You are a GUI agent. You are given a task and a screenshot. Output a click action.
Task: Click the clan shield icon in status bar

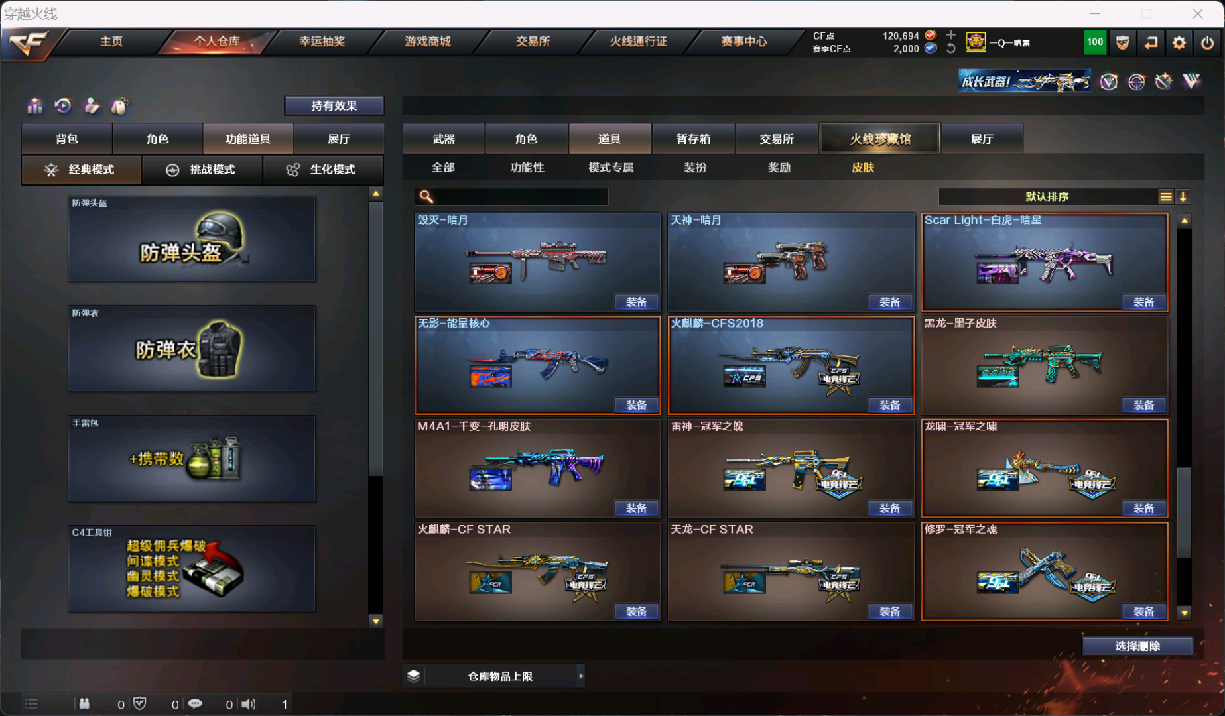pos(139,704)
